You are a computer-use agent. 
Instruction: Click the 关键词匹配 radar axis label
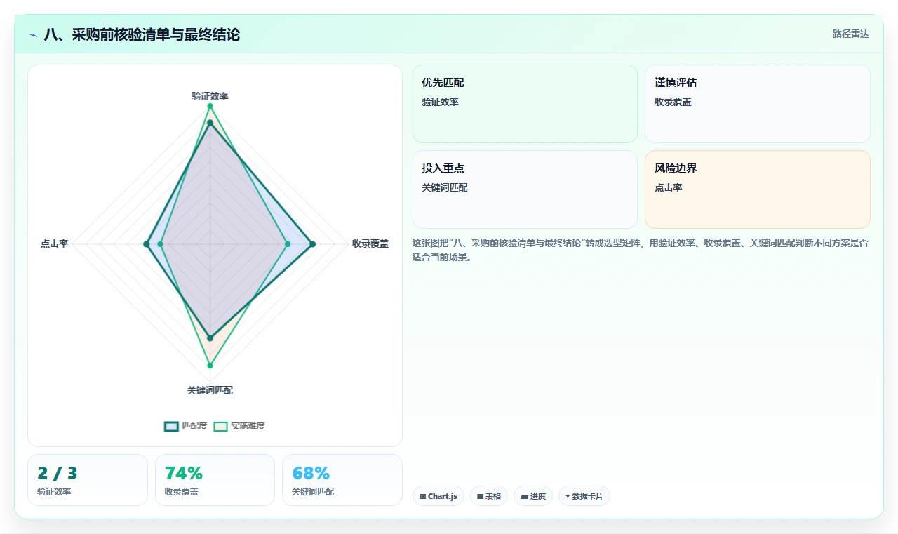210,390
